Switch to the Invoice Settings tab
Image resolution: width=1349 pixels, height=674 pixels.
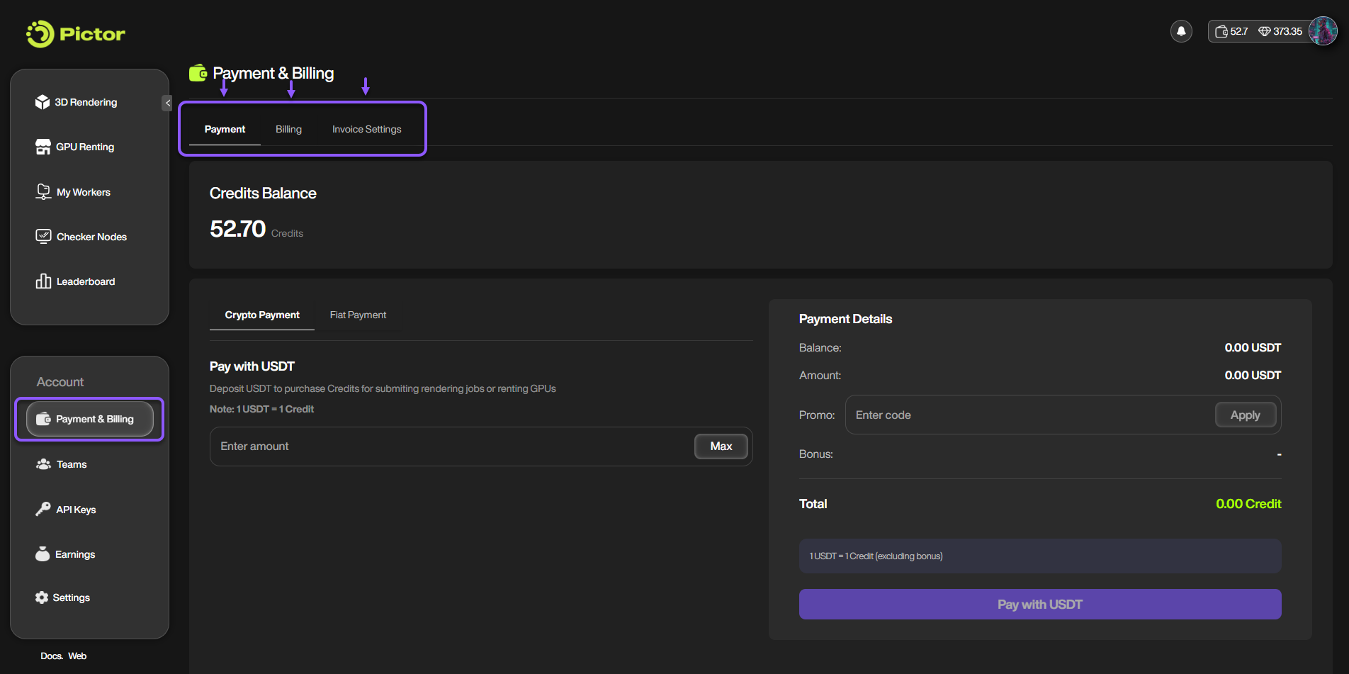366,129
